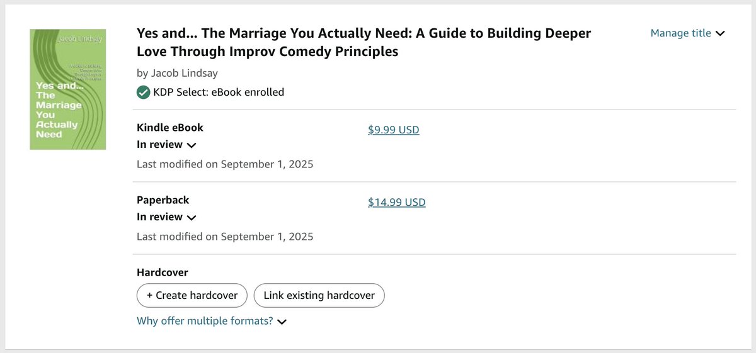
Task: Open the Kindle eBook $9.99 USD price link
Action: [x=393, y=130]
